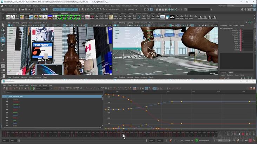Switch to four view layout icon
Viewport: 257px width, 144px height.
[x=3, y=71]
